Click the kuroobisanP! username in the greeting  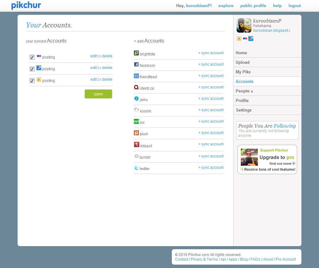coord(199,6)
